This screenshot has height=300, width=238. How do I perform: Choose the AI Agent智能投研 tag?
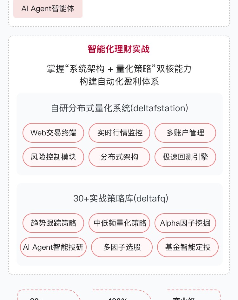(x=53, y=247)
